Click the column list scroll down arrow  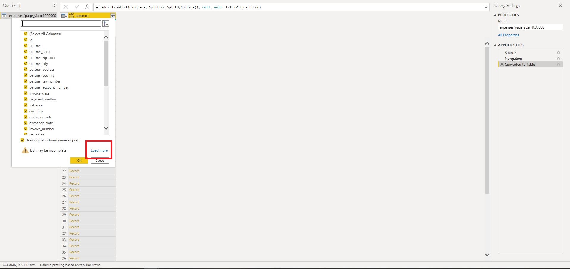coord(106,128)
